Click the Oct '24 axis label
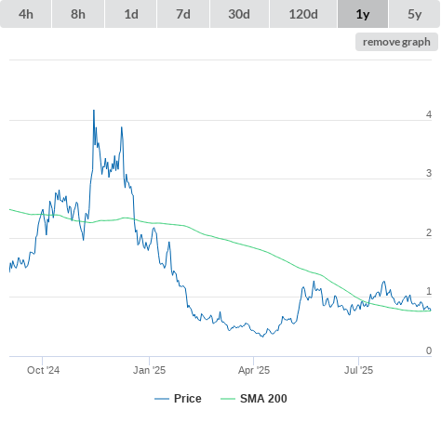This screenshot has width=441, height=423. (x=43, y=370)
